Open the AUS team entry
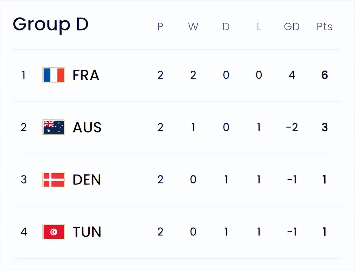This screenshot has width=355, height=270. 87,128
